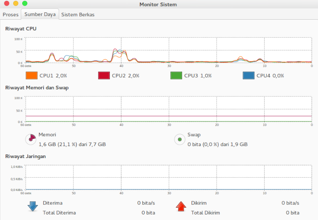The image size is (318, 220).
Task: Click the red Dikirim upload arrow icon
Action: 181,206
